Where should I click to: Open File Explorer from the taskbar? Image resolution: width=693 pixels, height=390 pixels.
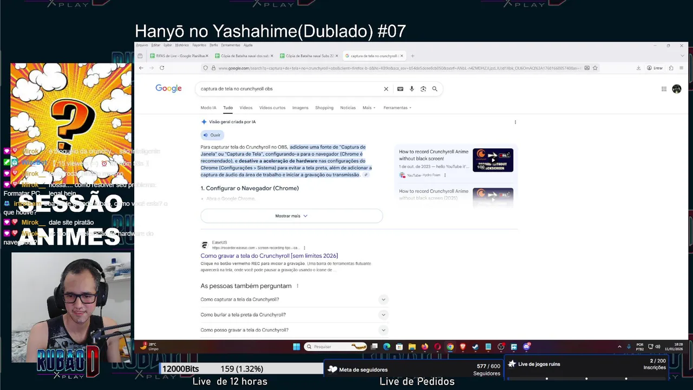[412, 347]
